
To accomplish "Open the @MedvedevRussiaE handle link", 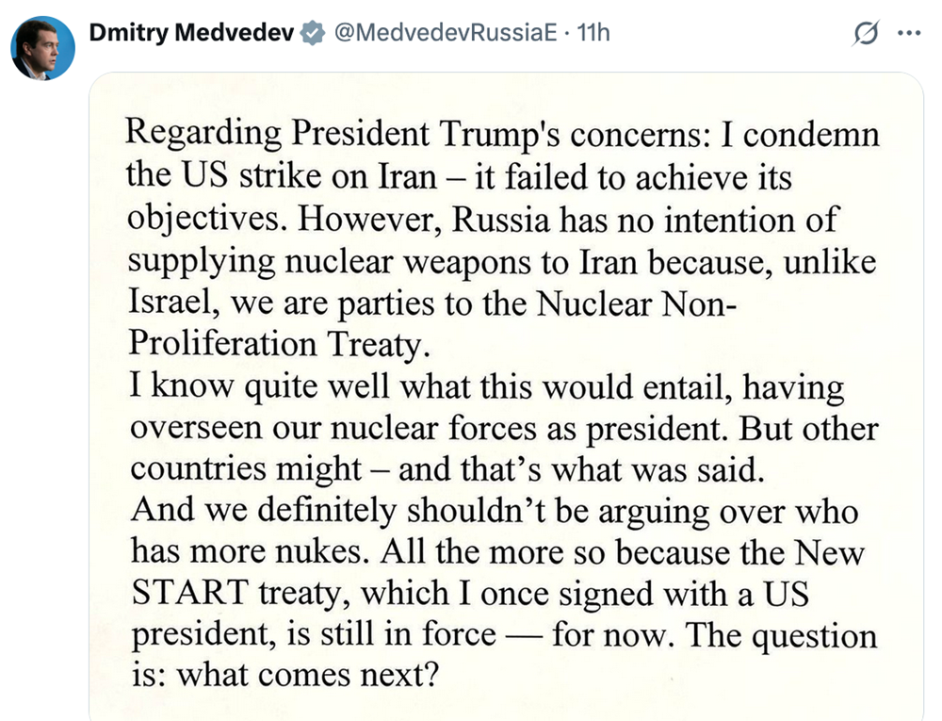I will [446, 32].
